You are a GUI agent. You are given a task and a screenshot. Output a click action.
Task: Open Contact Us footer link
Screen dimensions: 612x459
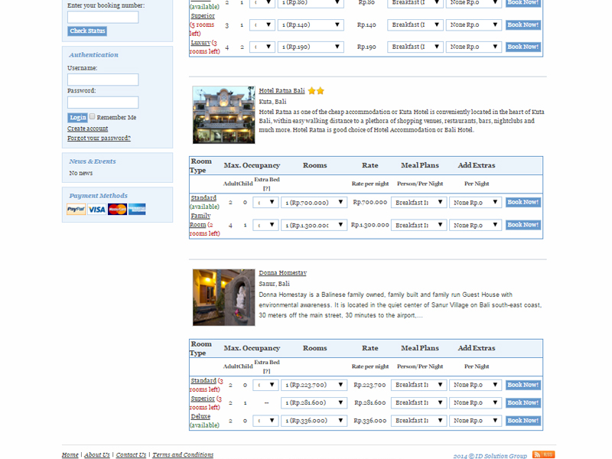click(x=131, y=455)
